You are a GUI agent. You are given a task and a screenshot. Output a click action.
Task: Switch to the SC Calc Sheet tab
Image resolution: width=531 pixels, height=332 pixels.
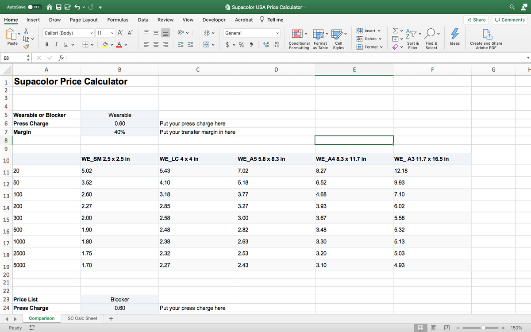click(82, 318)
